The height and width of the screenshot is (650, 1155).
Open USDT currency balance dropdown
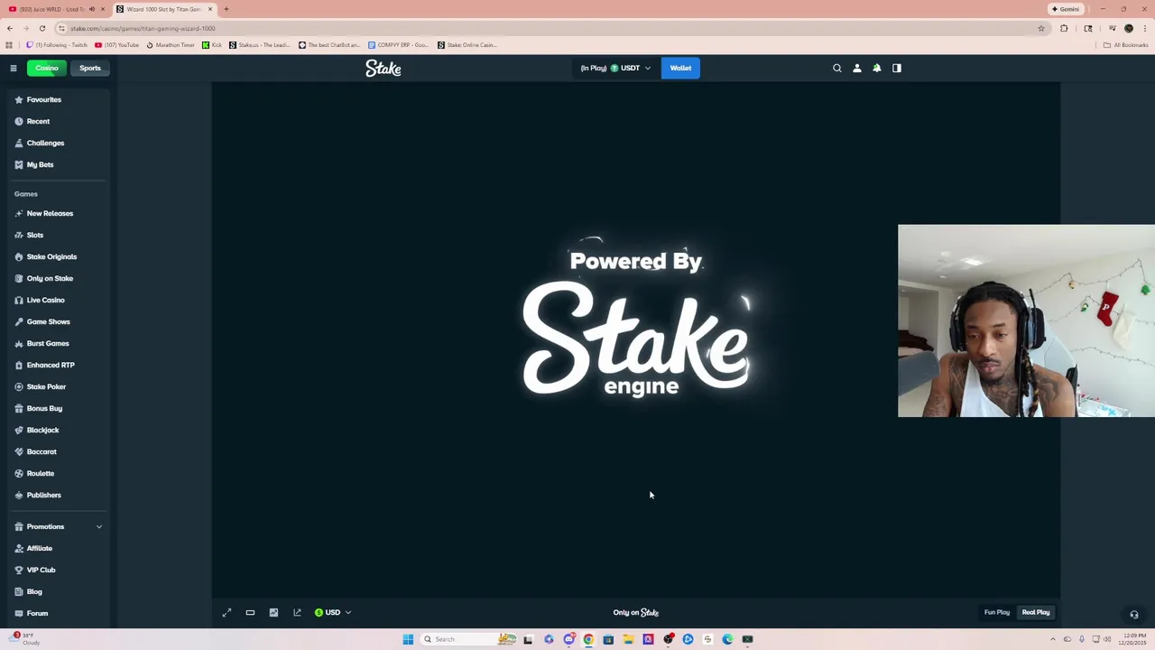(616, 68)
